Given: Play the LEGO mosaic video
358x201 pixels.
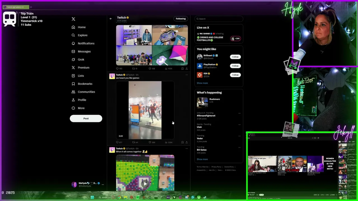Looking at the screenshot, I should 145,183.
